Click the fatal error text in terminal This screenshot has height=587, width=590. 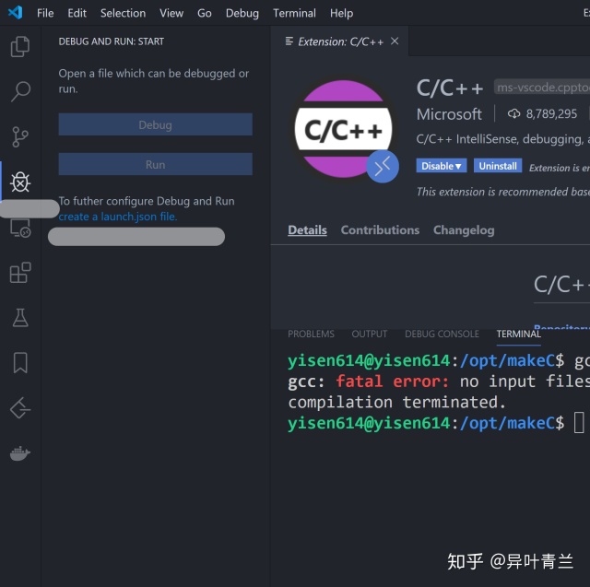pyautogui.click(x=393, y=382)
